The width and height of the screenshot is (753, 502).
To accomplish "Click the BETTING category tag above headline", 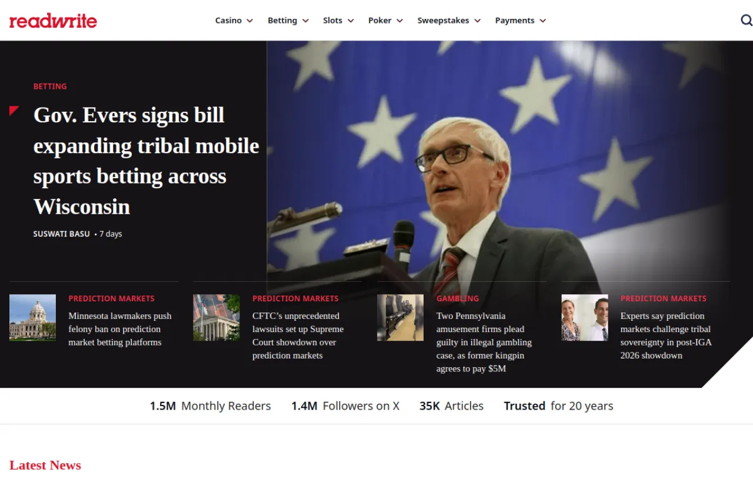I will [x=50, y=87].
